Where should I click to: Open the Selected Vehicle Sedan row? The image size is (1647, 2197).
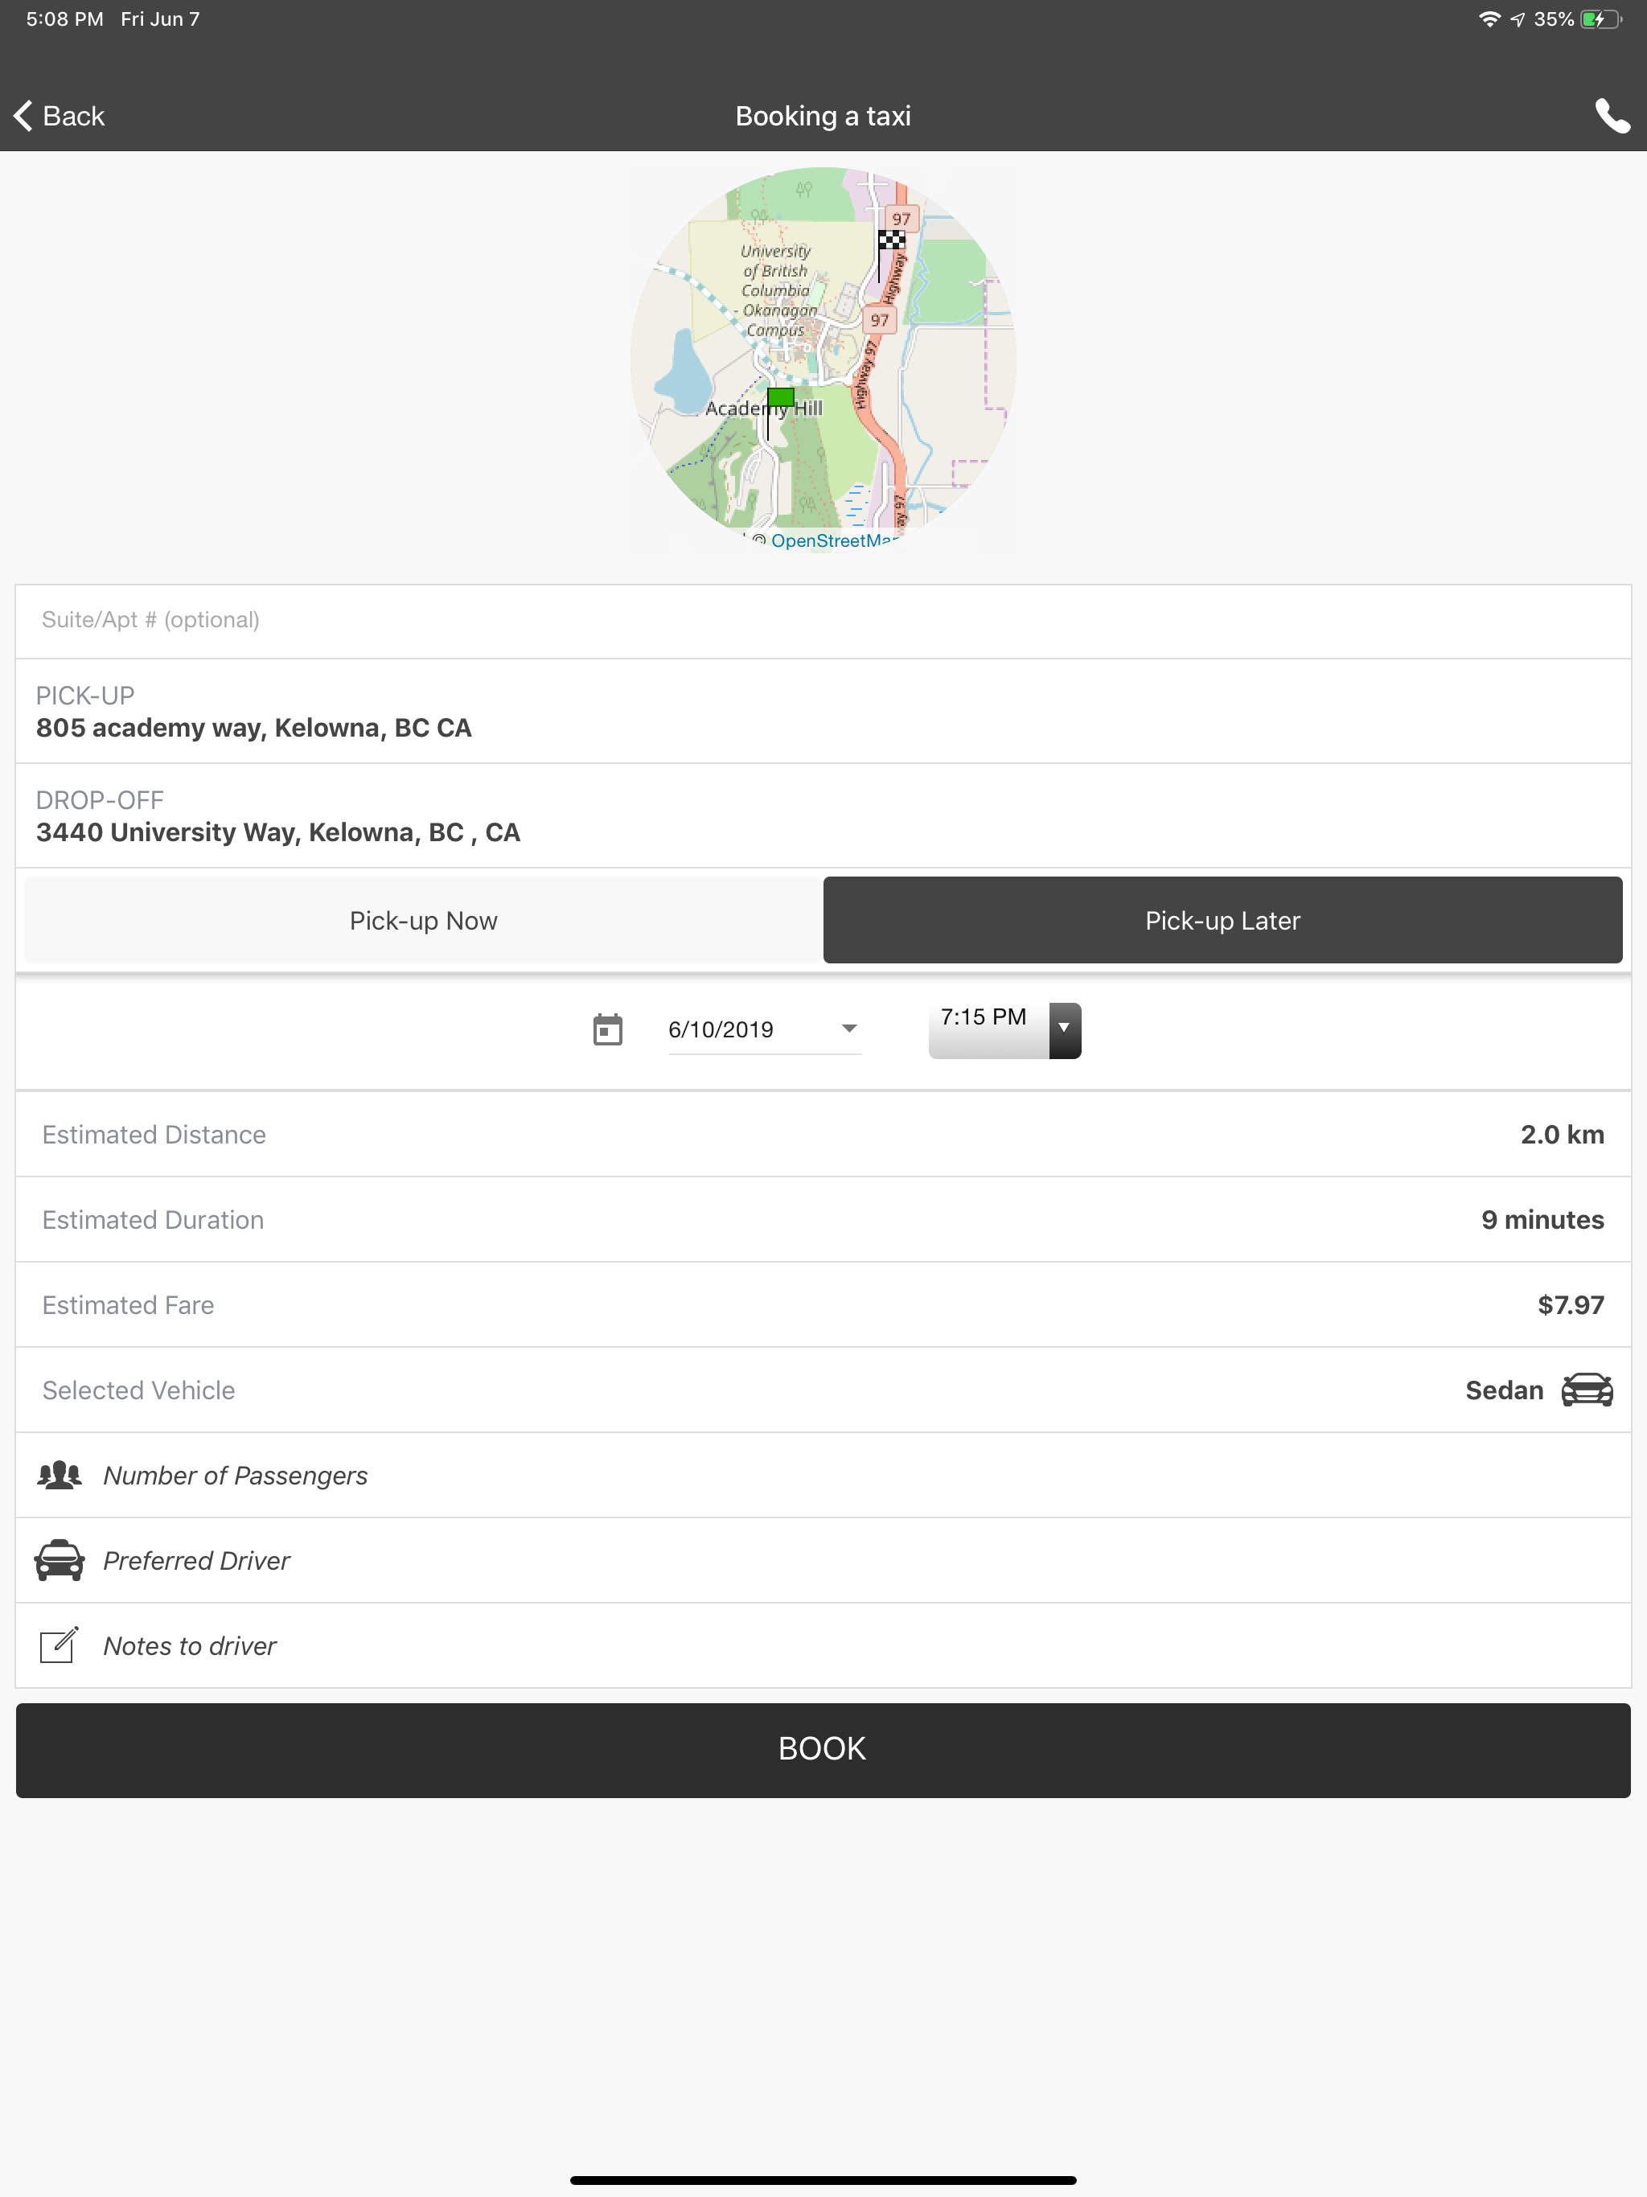(x=823, y=1390)
